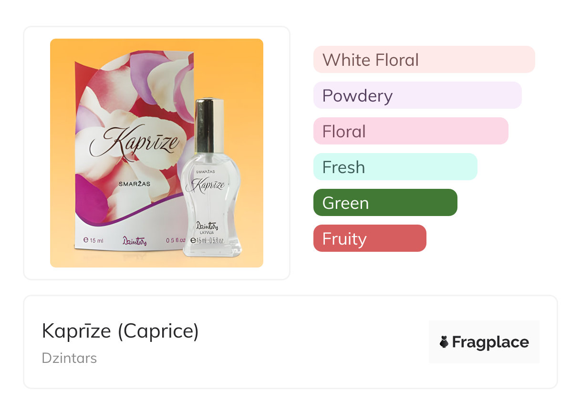Open the Kaprīze (Caprice) title
The height and width of the screenshot is (412, 581).
pos(120,330)
